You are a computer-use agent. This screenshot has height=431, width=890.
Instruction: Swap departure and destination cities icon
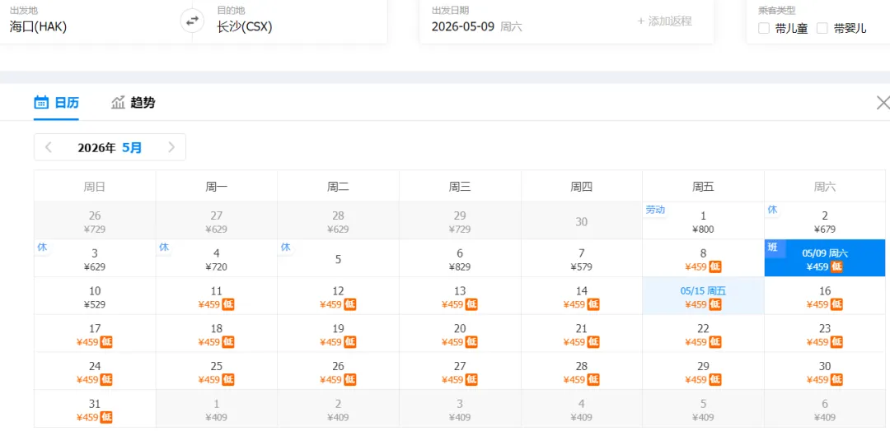(192, 21)
